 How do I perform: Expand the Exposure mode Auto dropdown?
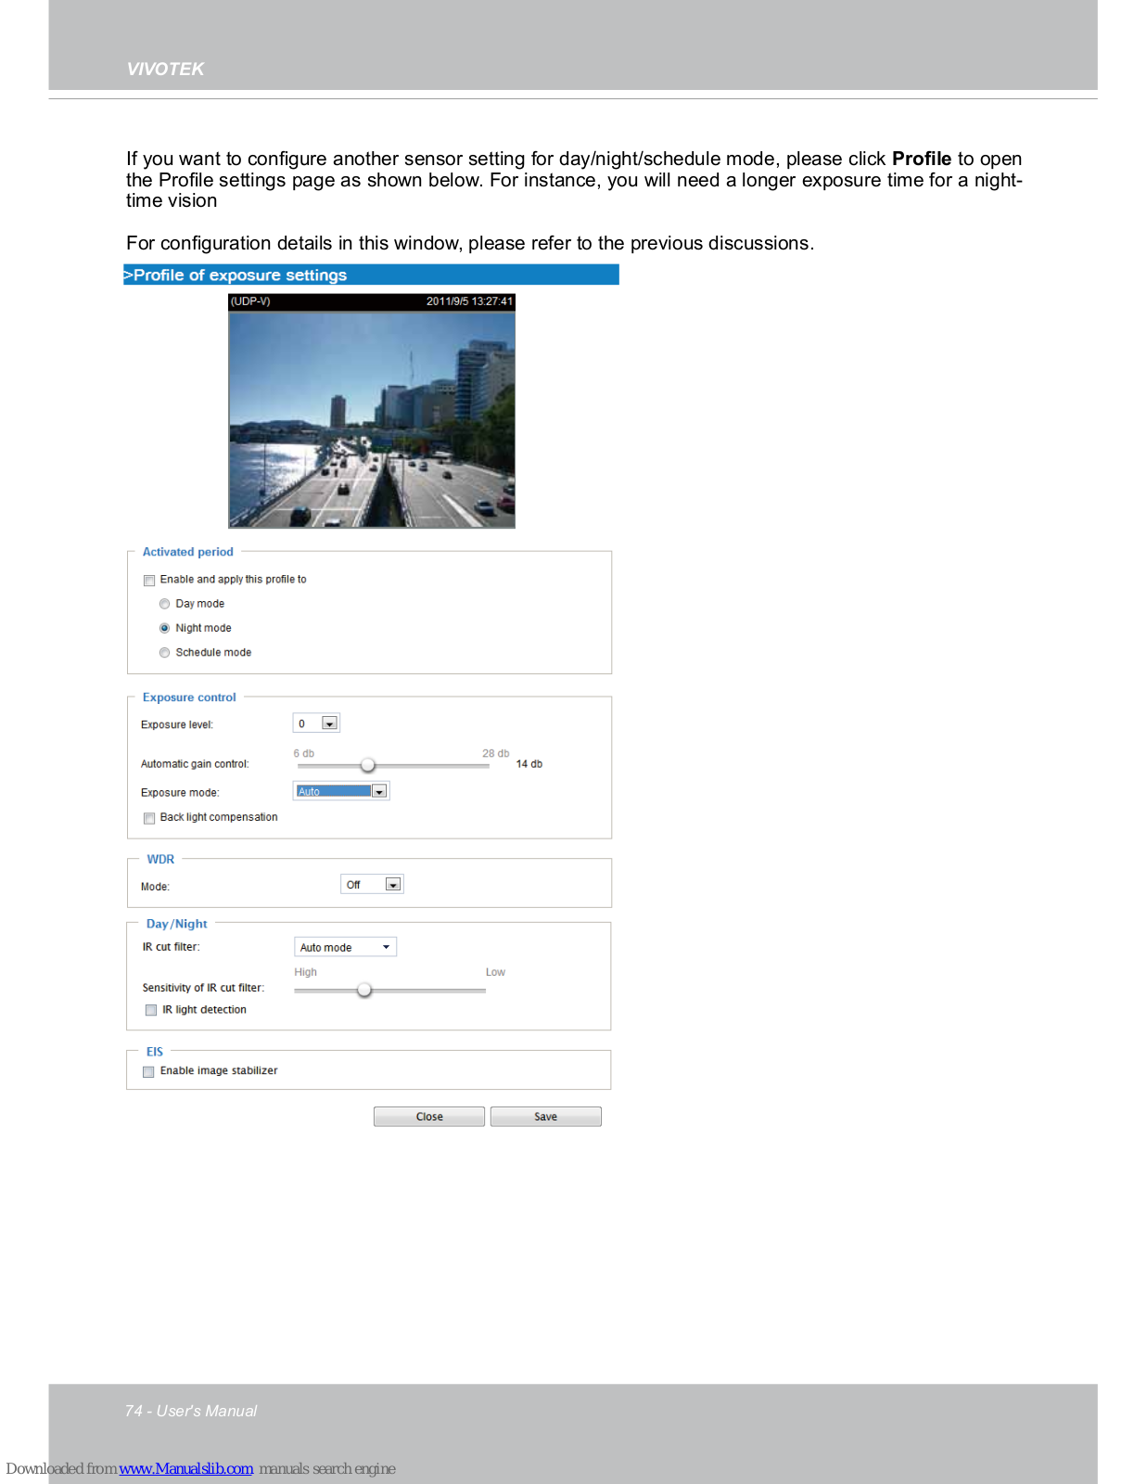378,791
